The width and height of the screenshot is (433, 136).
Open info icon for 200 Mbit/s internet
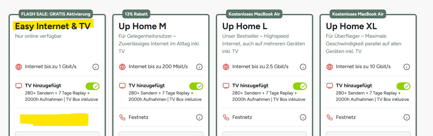(199, 67)
